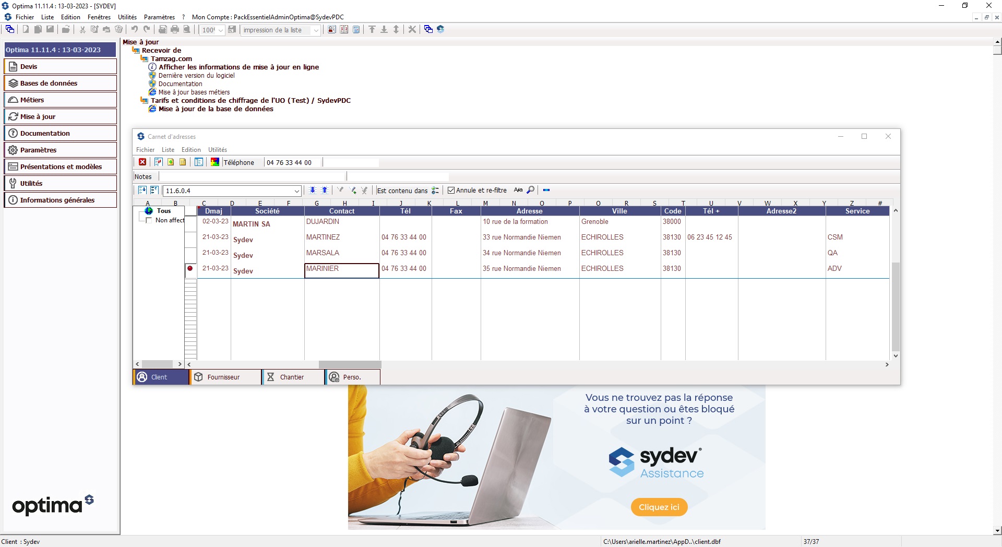Click the red X icon in Carnet d'adresses toolbar
The width and height of the screenshot is (1002, 547).
tap(142, 162)
